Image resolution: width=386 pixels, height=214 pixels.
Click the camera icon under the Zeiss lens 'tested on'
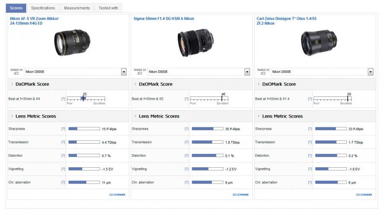[x=263, y=73]
